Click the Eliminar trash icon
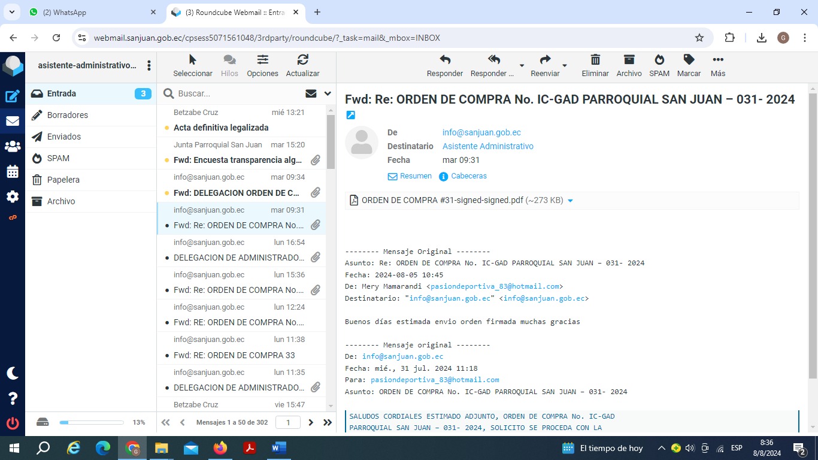Screen dimensions: 818x460 click(x=595, y=66)
